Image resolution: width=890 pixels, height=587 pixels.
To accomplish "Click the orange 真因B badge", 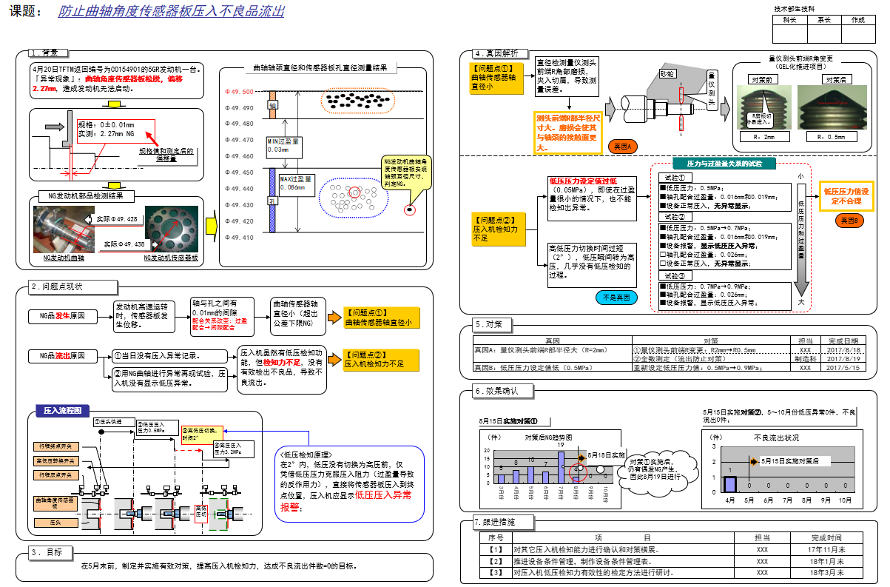I will 846,221.
